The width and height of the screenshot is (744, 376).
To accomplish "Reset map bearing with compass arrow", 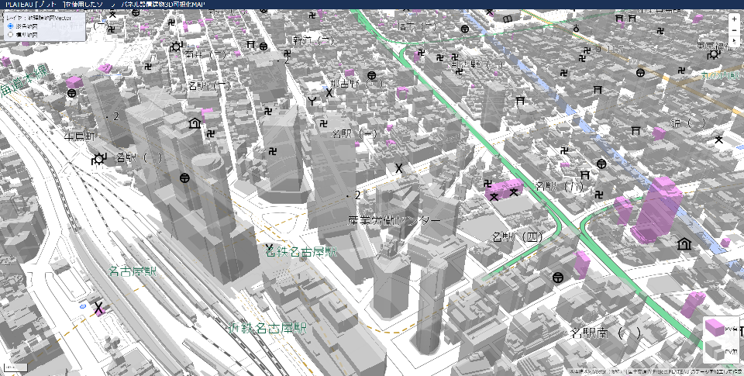I will click(734, 41).
